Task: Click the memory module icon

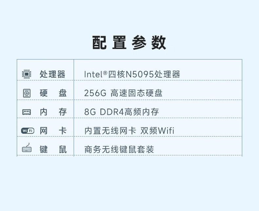Action: 27,112
